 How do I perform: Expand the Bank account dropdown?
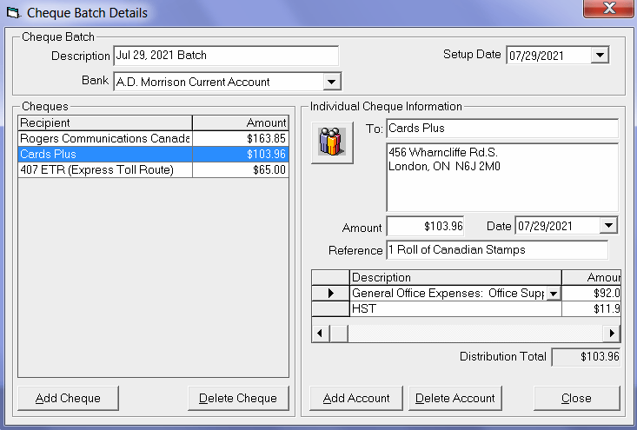331,82
